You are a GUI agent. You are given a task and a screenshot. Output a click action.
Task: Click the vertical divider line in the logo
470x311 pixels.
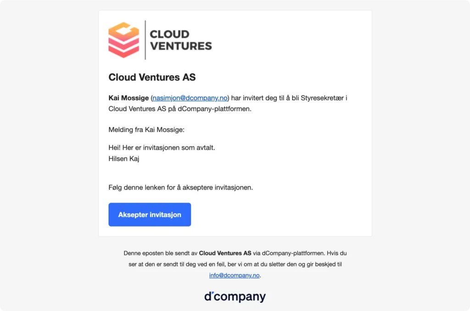[x=145, y=40]
